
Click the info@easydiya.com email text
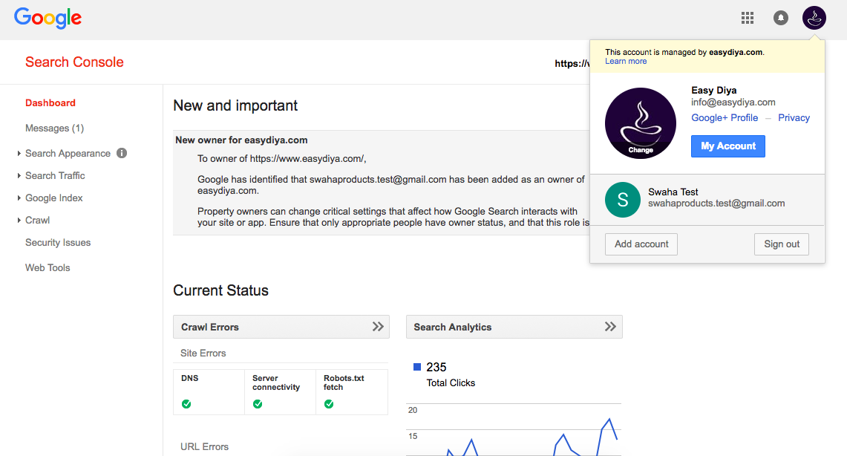click(x=733, y=102)
